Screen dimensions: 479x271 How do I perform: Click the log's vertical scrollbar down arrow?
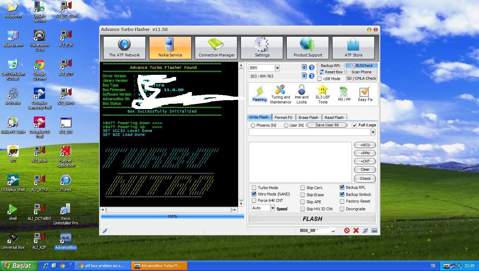(x=241, y=204)
